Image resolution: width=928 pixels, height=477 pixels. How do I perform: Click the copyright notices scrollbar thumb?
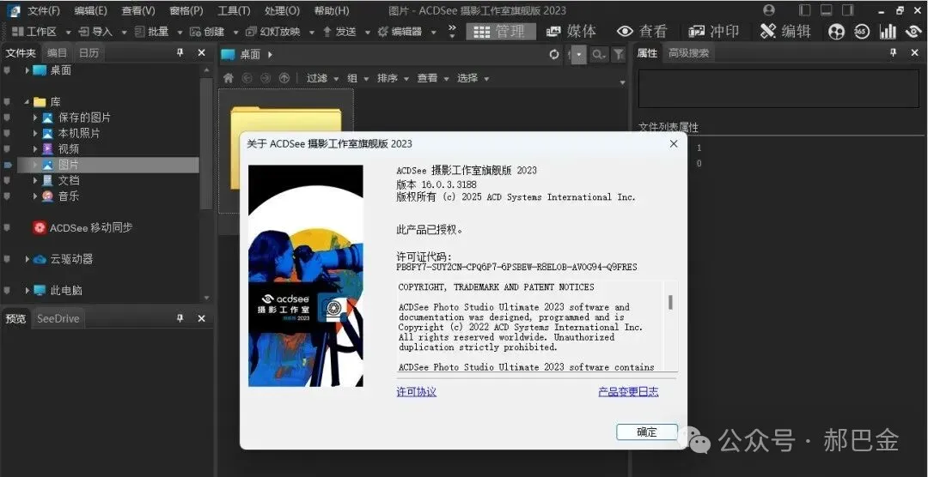[x=670, y=302]
